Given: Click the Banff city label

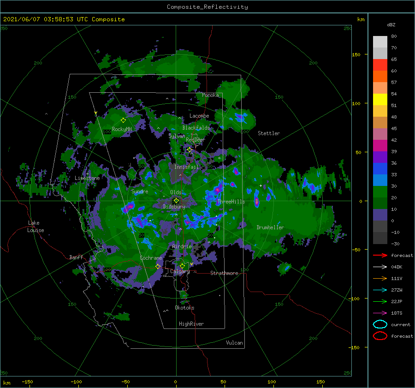Looking at the screenshot, I should tap(76, 257).
